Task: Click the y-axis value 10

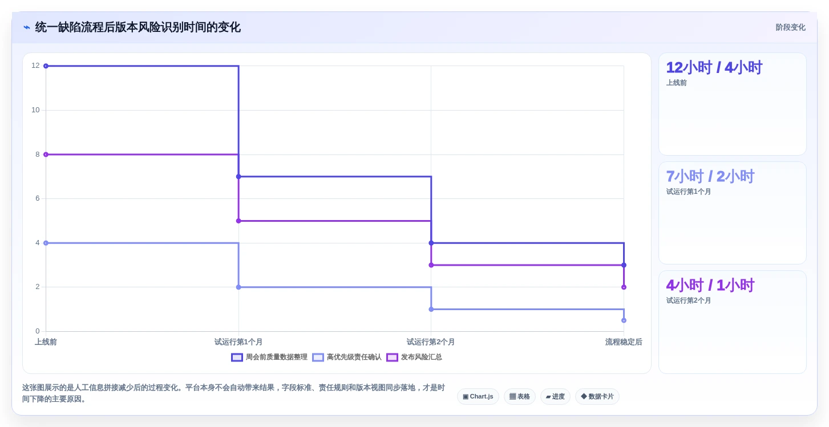Action: tap(35, 110)
